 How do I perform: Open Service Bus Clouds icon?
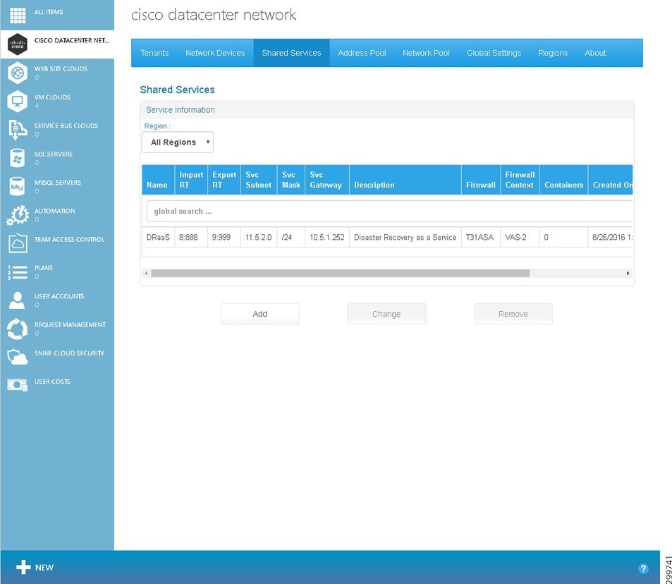18,130
